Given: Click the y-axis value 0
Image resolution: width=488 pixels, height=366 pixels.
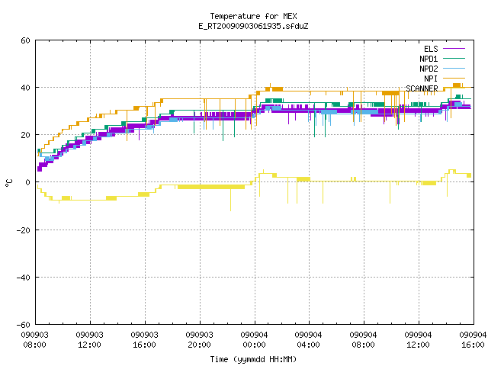Looking at the screenshot, I should pos(28,182).
